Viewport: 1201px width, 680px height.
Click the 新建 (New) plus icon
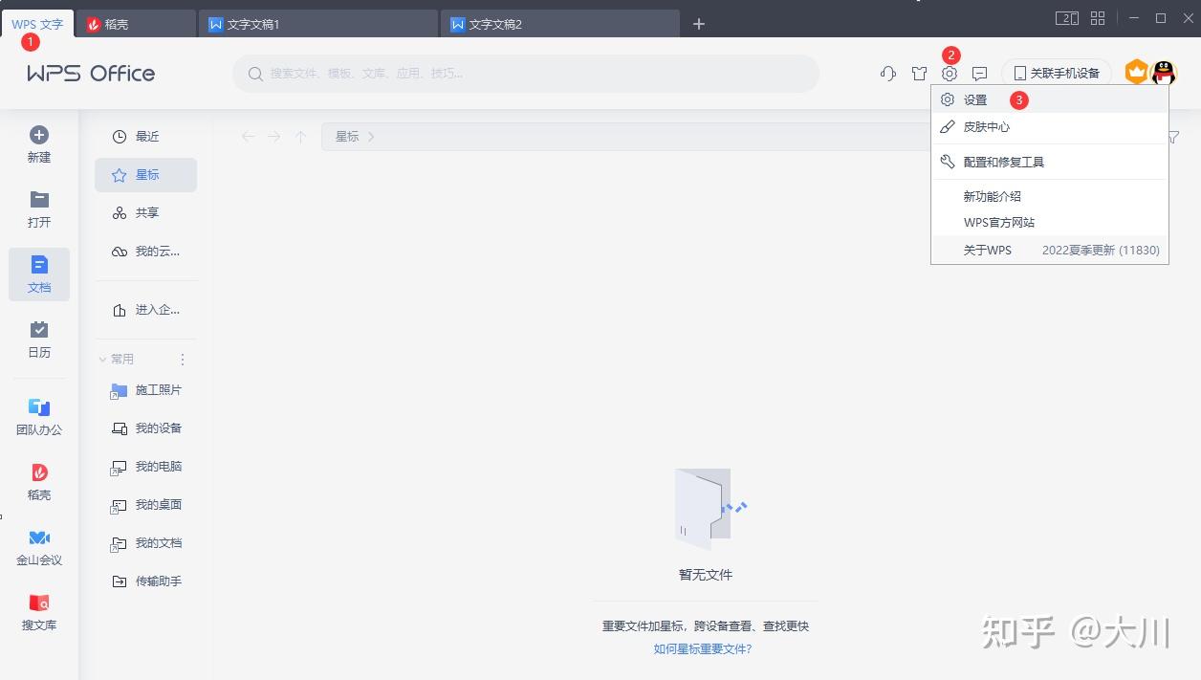tap(39, 136)
